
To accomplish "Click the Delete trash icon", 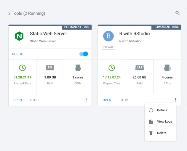I will click(151, 133).
